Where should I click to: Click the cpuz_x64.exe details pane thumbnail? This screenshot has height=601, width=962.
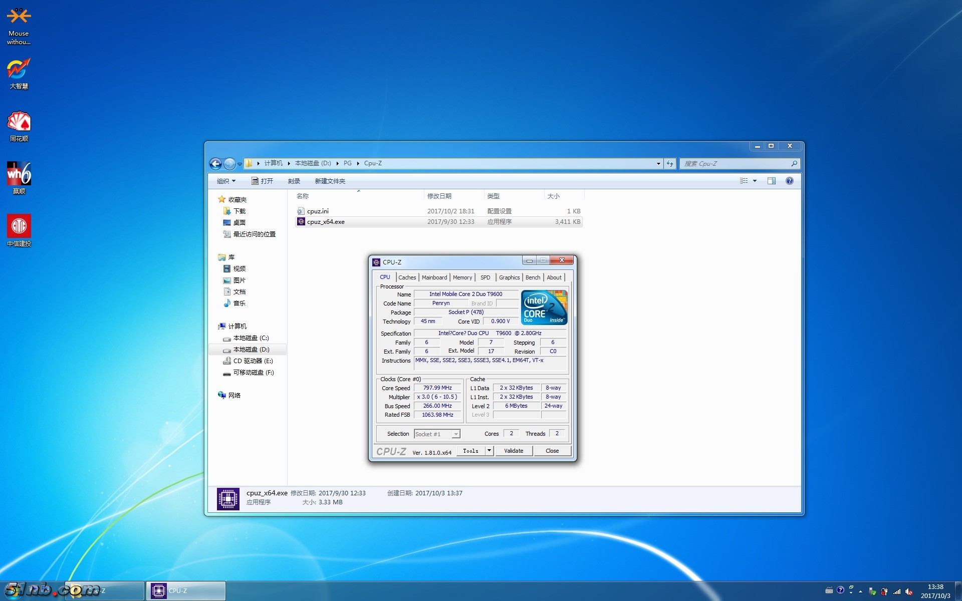pyautogui.click(x=228, y=498)
